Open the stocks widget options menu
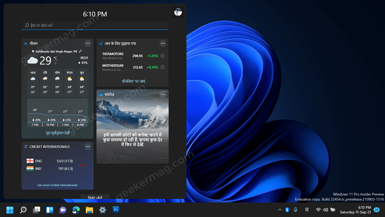Screen dimensions: 385x217 163,43
